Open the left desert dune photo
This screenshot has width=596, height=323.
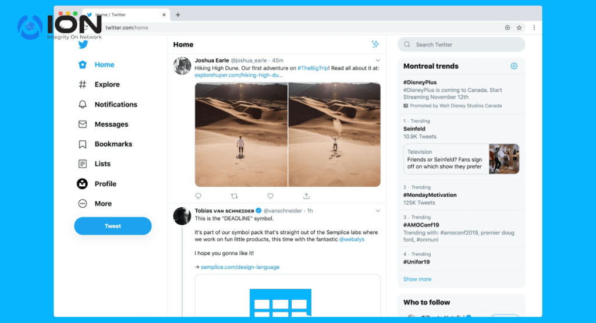pyautogui.click(x=241, y=134)
